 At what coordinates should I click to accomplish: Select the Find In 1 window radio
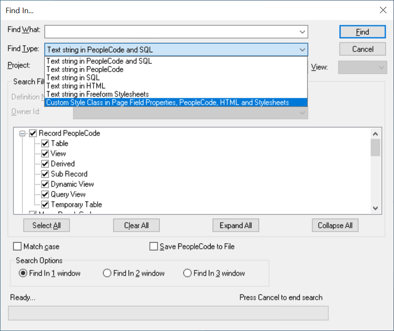pos(23,273)
